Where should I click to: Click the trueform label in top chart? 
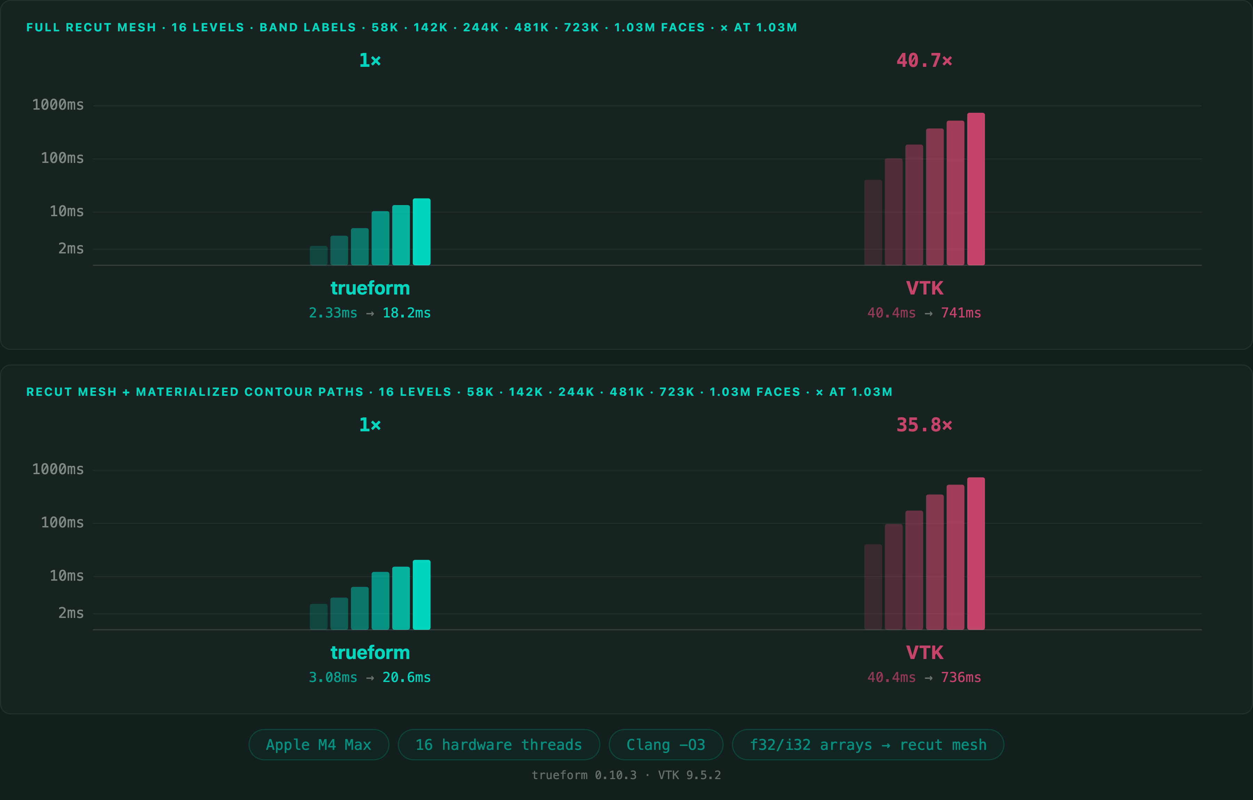coord(370,288)
